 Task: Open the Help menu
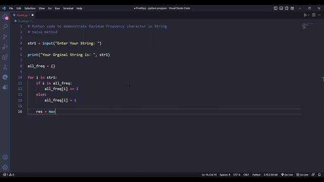click(79, 9)
